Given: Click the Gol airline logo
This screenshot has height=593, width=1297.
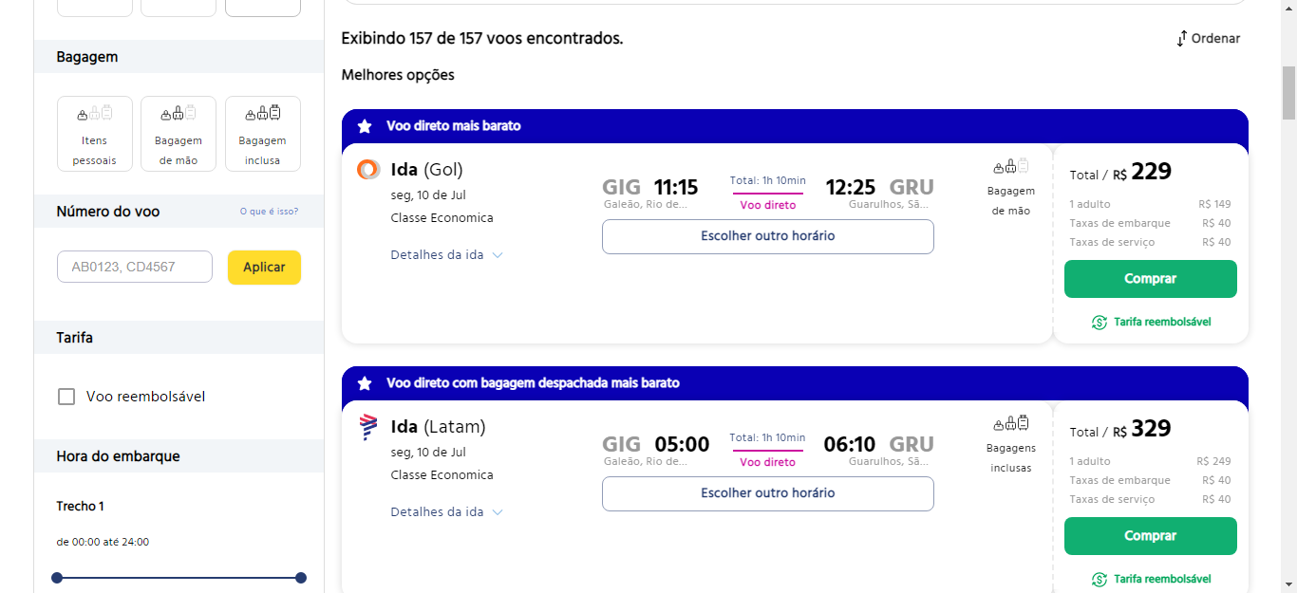Looking at the screenshot, I should coord(368,169).
